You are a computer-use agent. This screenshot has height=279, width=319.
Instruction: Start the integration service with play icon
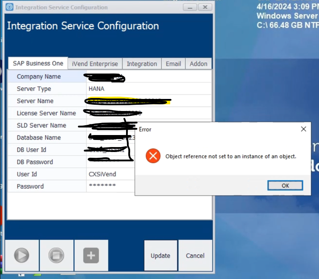tap(22, 255)
